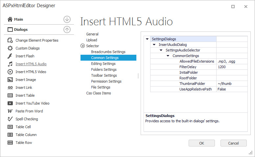
Task: Expand Main section with down arrow
Action: 67,19
